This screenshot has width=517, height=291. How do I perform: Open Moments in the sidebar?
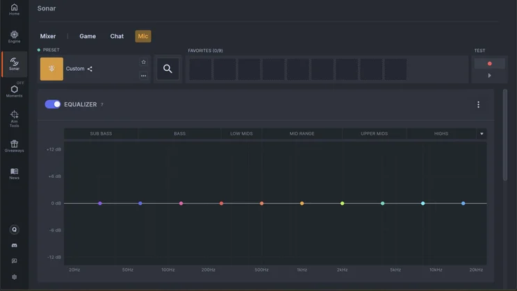click(14, 91)
